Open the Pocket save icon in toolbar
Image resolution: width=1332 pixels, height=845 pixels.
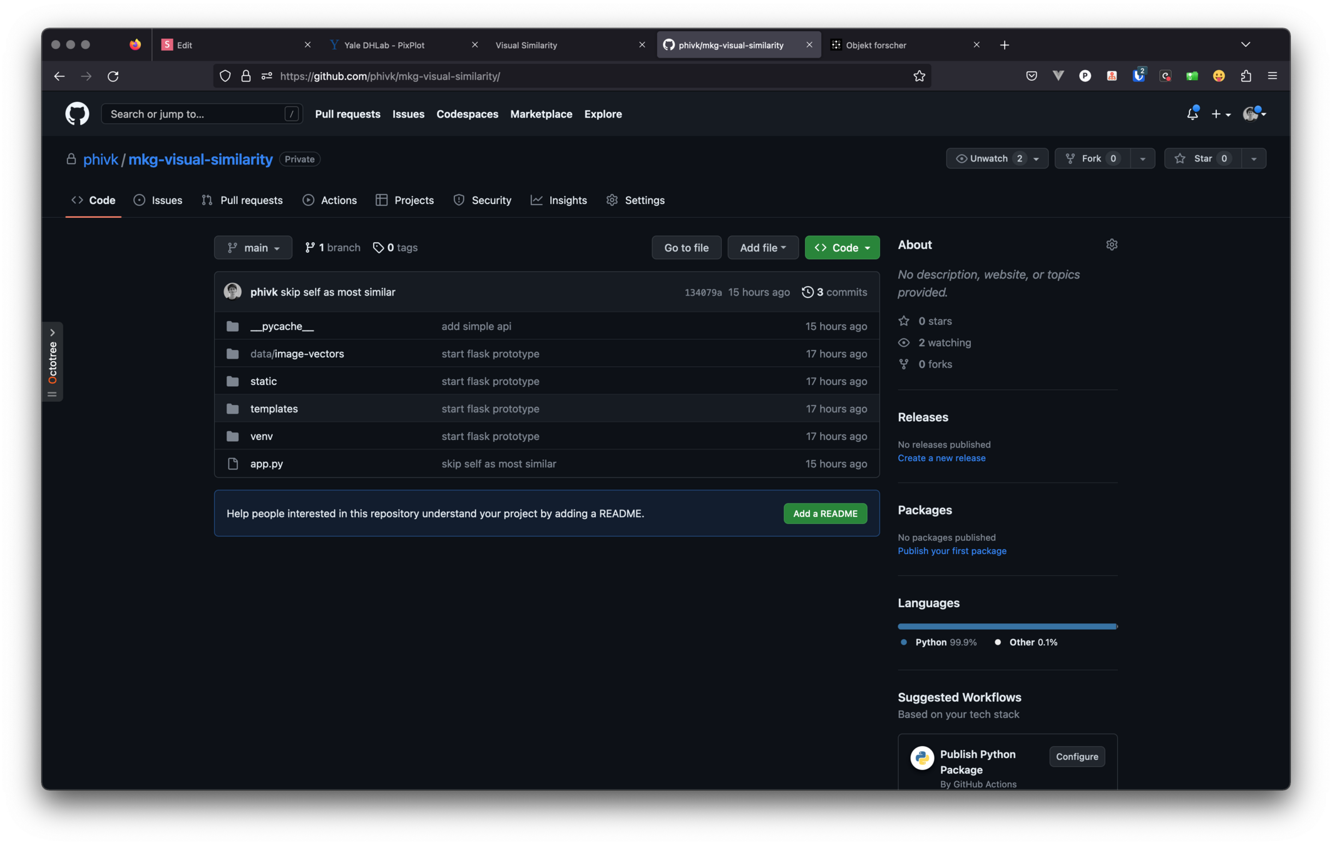point(1031,76)
